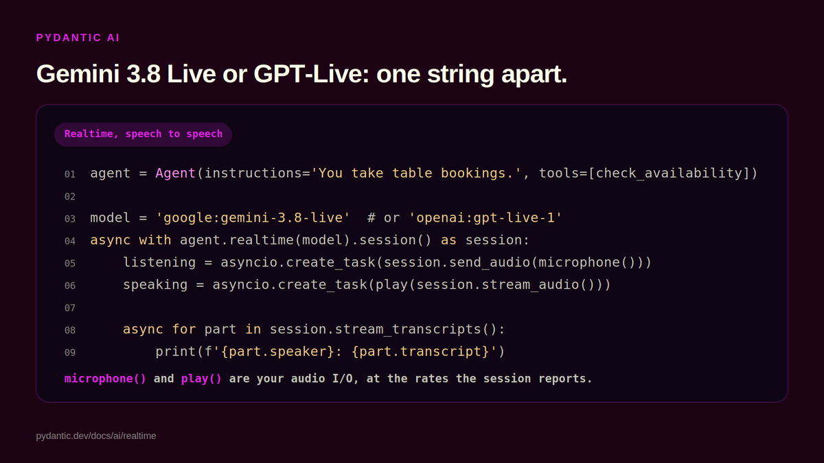Viewport: 824px width, 463px height.
Task: Click line number 02 in the code
Action: 70,196
